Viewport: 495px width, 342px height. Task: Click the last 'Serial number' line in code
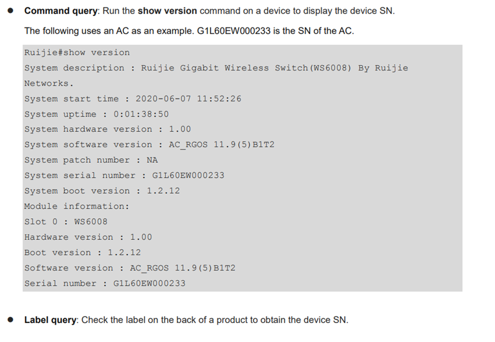point(105,284)
